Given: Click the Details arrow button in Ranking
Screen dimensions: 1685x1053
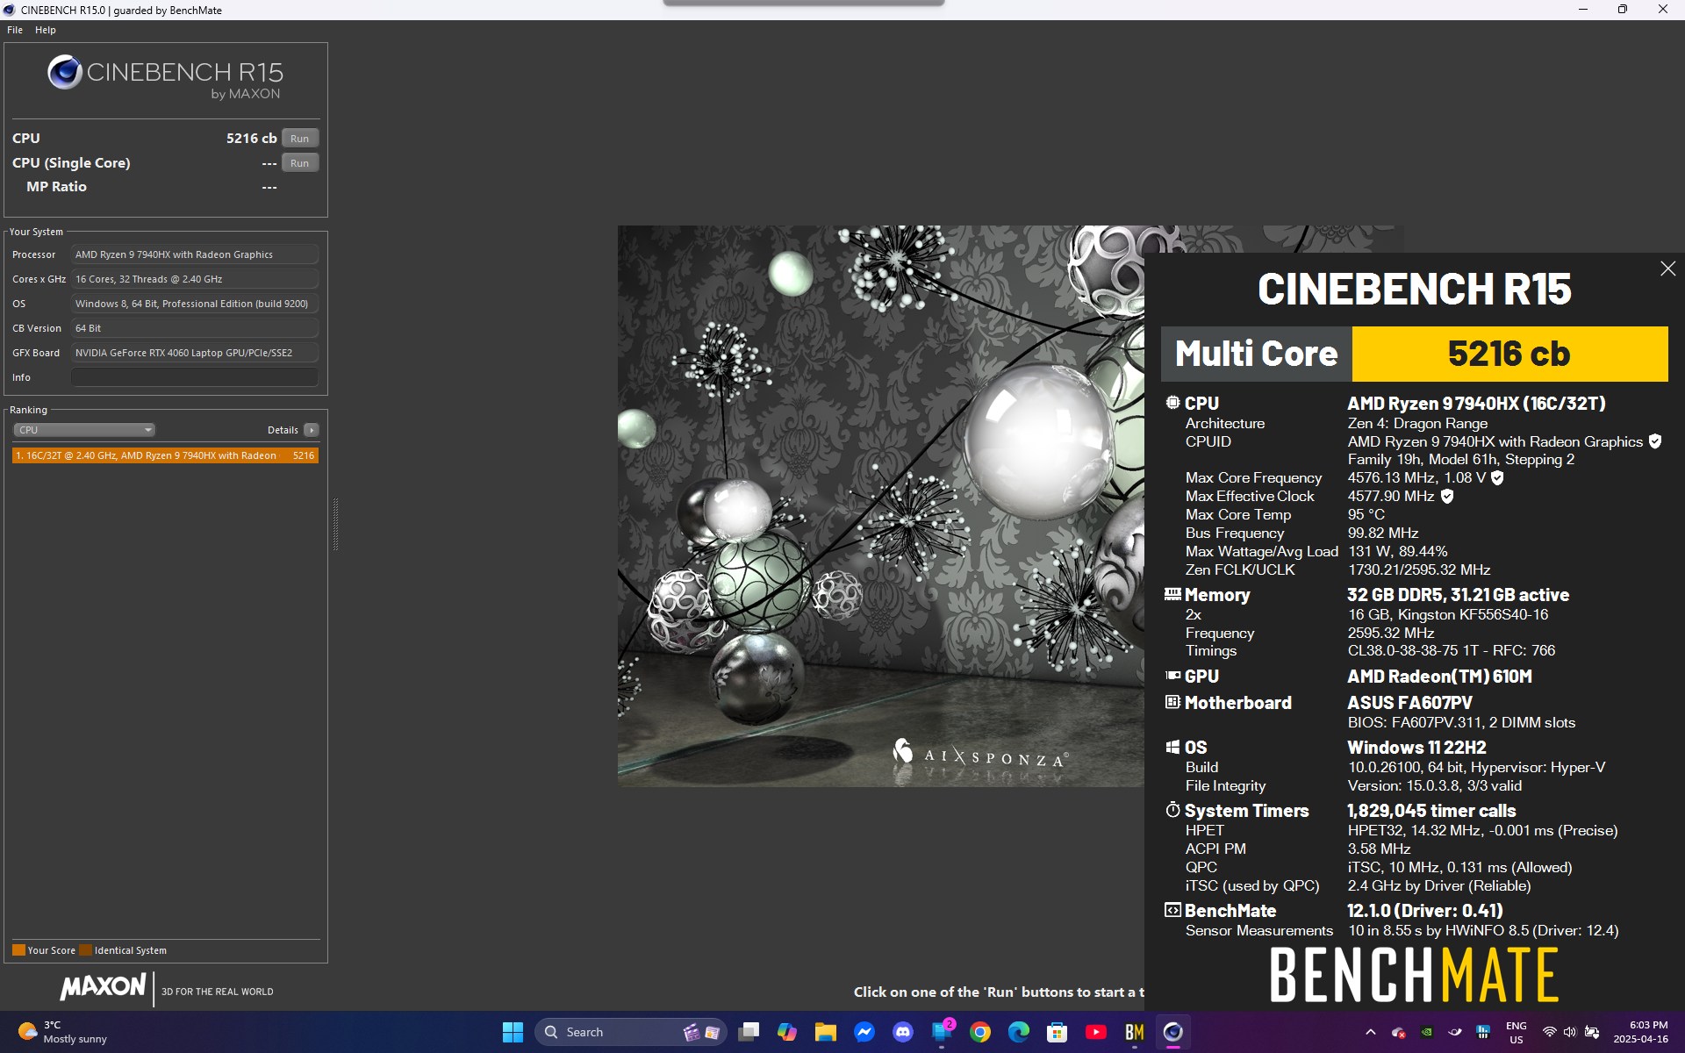Looking at the screenshot, I should (x=311, y=430).
